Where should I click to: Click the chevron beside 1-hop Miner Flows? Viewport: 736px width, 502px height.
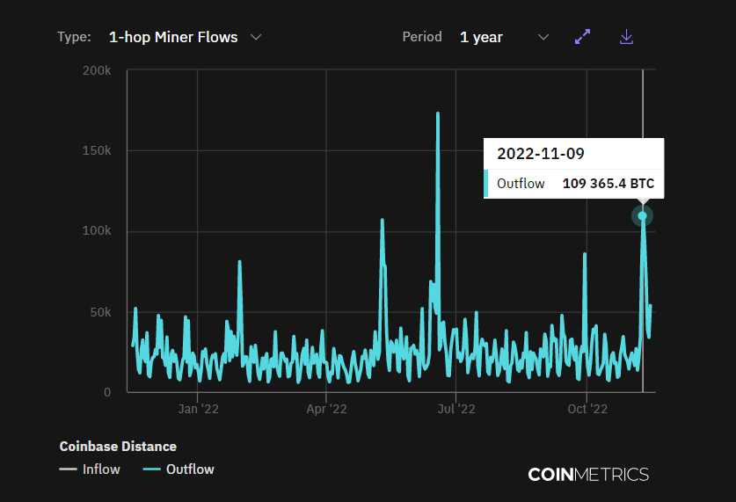pos(256,37)
